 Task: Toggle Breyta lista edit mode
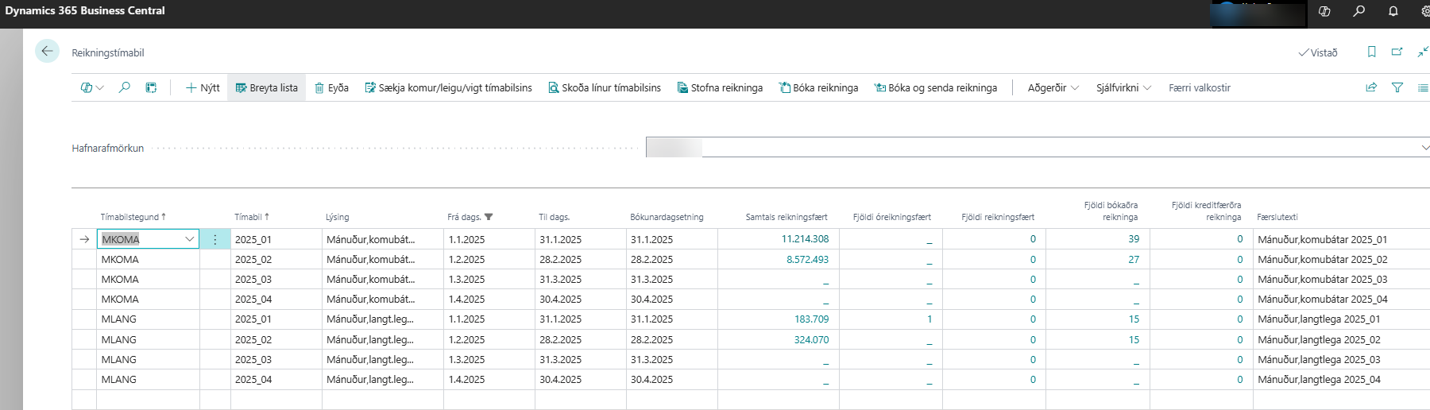[267, 87]
